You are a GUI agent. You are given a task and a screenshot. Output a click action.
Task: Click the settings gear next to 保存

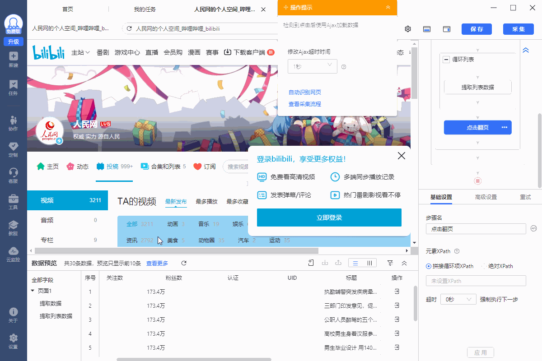(408, 29)
